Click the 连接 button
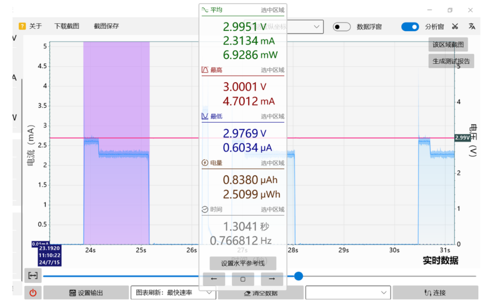 (435, 293)
